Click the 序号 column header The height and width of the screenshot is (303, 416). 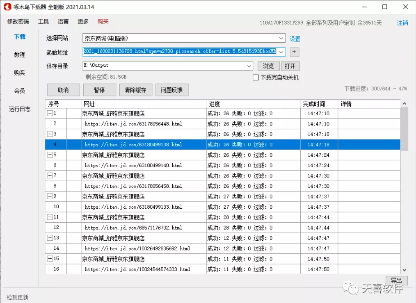tap(63, 104)
